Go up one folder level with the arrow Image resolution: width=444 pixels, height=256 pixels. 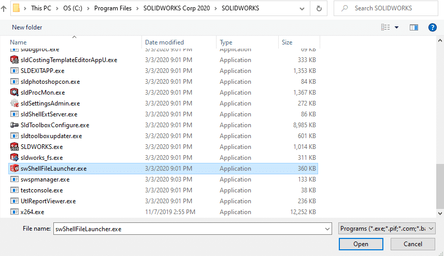[x=4, y=8]
